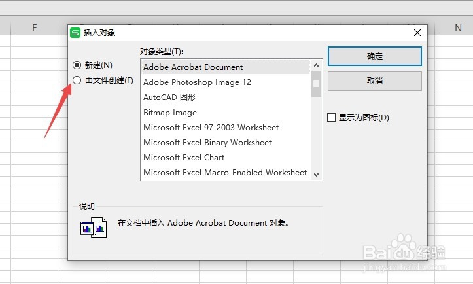
Task: Confirm with the 确定 button
Action: click(375, 56)
